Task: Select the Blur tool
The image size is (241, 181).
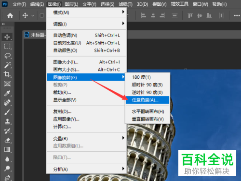Action: (7, 159)
